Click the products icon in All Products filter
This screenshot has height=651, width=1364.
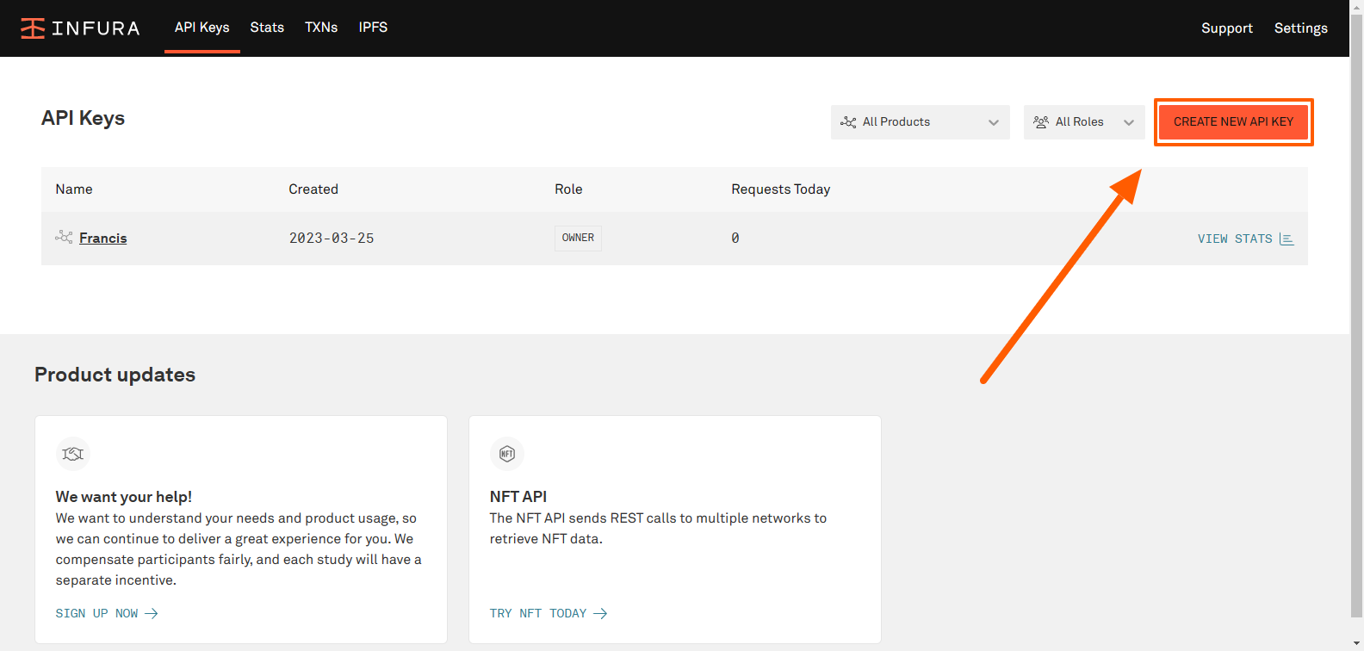[848, 122]
